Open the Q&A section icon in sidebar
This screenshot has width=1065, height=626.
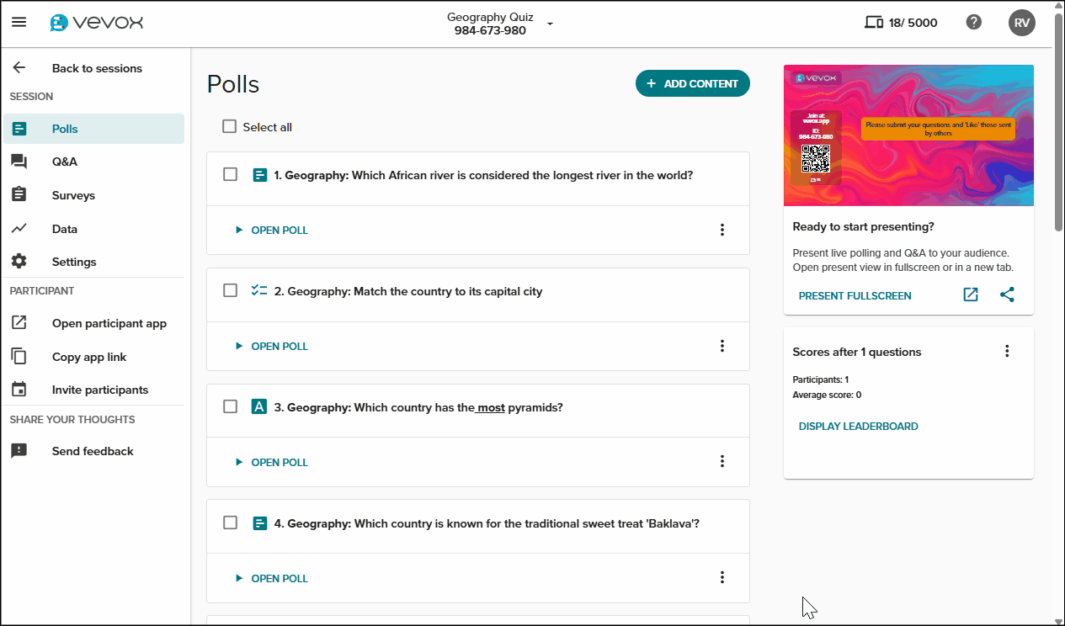tap(19, 161)
